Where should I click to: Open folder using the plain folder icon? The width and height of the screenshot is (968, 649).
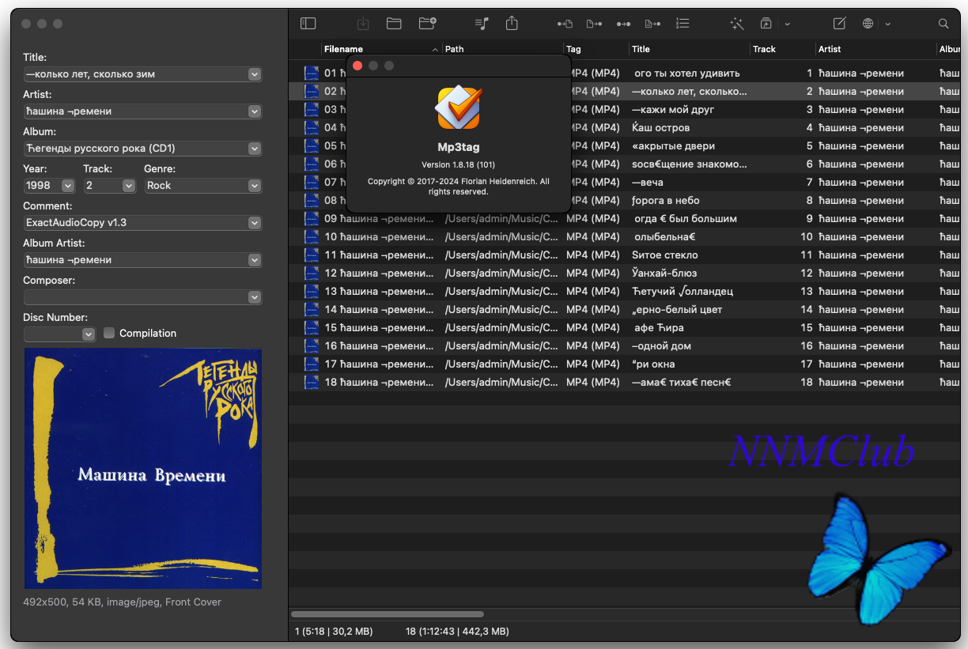[394, 24]
